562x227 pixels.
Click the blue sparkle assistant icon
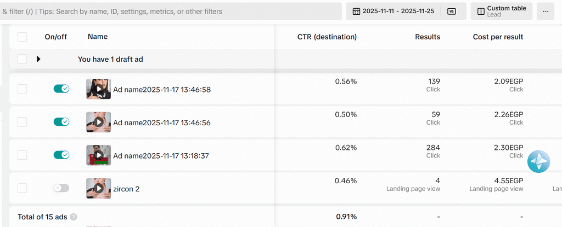(538, 161)
